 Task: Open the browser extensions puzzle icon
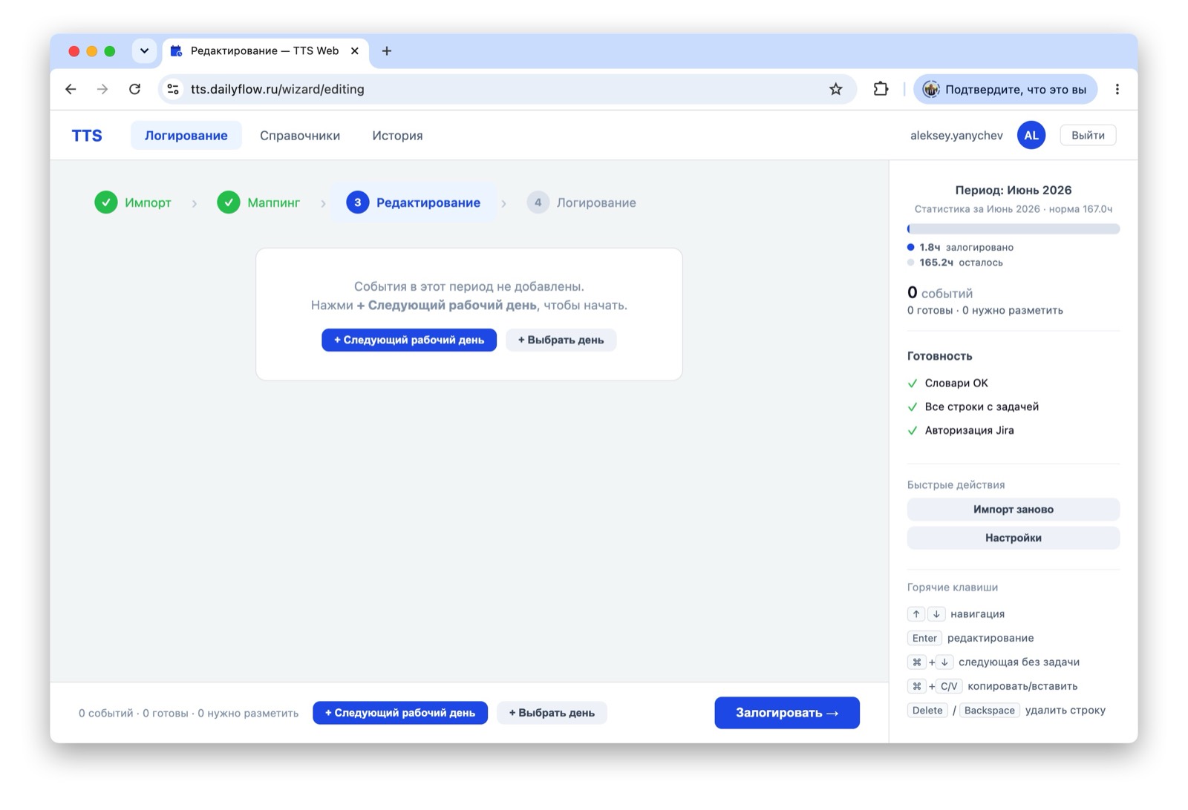881,89
